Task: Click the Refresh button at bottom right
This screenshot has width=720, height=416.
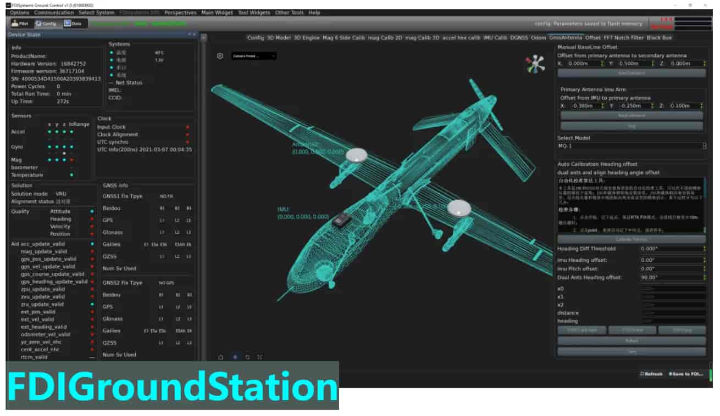Action: pos(651,374)
